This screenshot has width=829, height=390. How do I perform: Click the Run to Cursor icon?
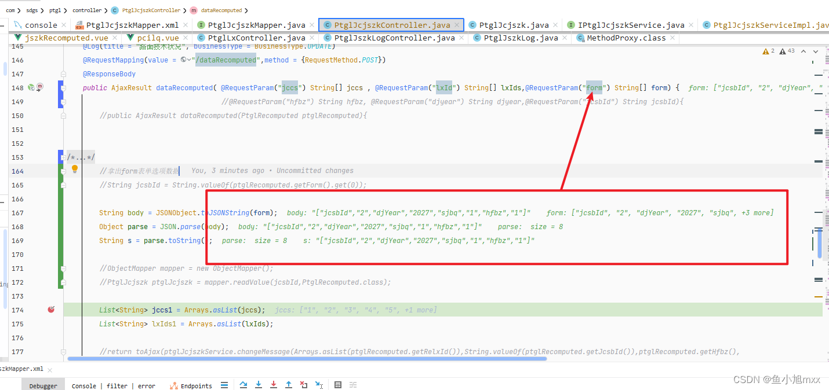click(319, 385)
